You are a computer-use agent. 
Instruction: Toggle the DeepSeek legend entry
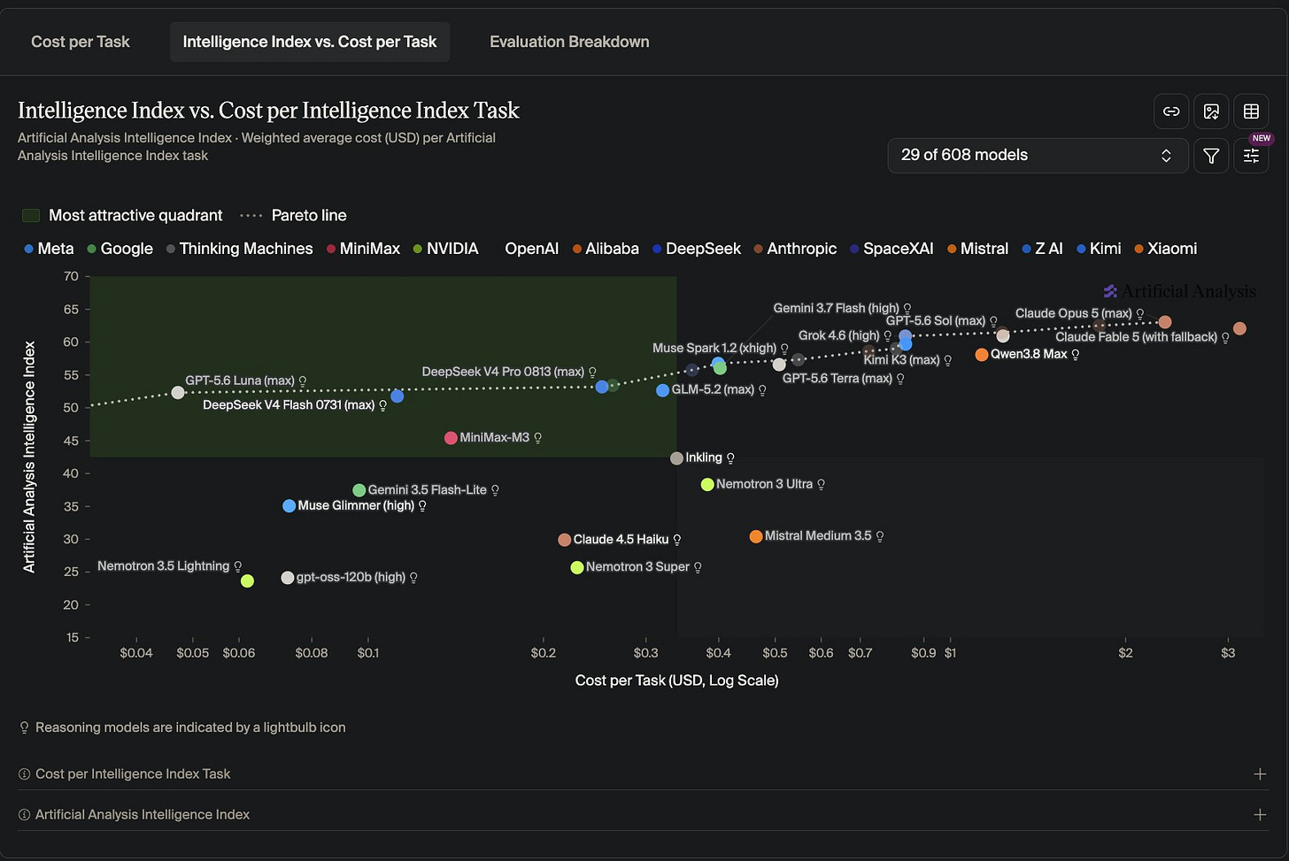click(x=697, y=249)
